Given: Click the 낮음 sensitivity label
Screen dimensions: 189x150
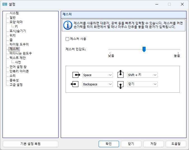Looking at the screenshot, I should point(111,56).
